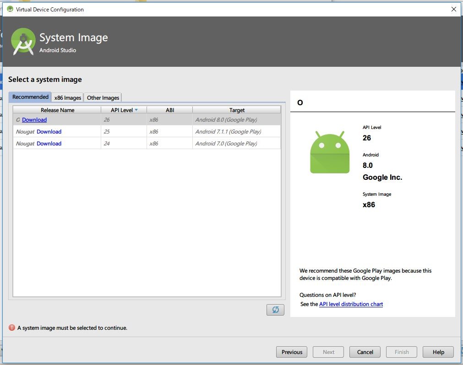Click the green Android robot image
Screen dimensions: 463x365
click(x=330, y=152)
